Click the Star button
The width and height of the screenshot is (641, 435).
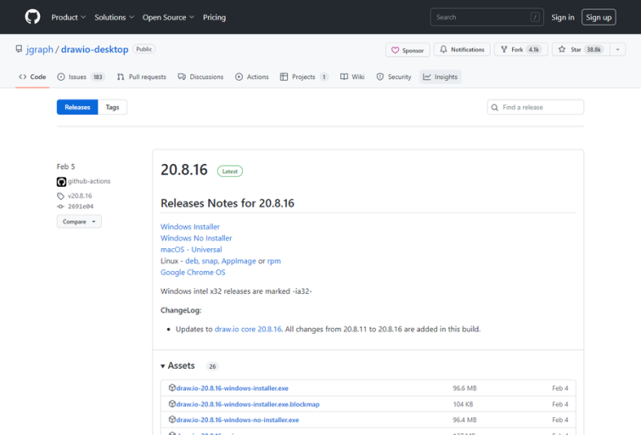point(581,49)
